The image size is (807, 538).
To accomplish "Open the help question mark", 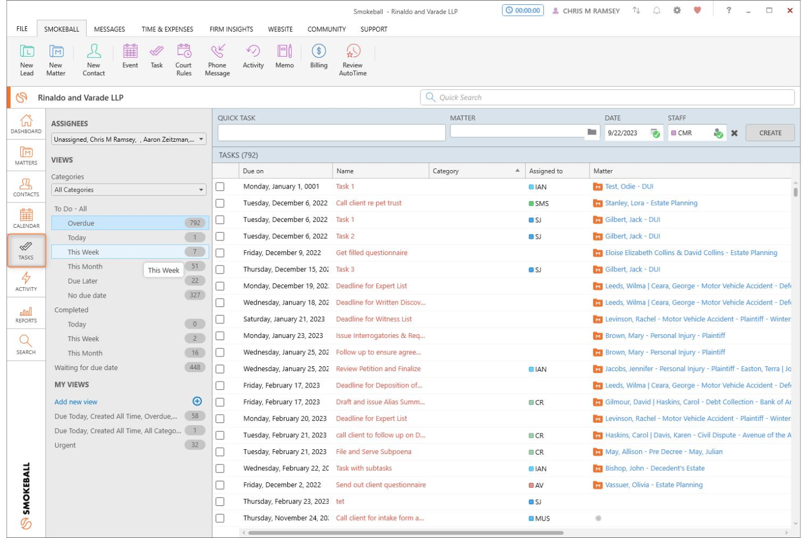I will (x=728, y=10).
